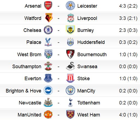140x120 pixels.
Task: Click the Burnley crest icon
Action: pyautogui.click(x=70, y=30)
